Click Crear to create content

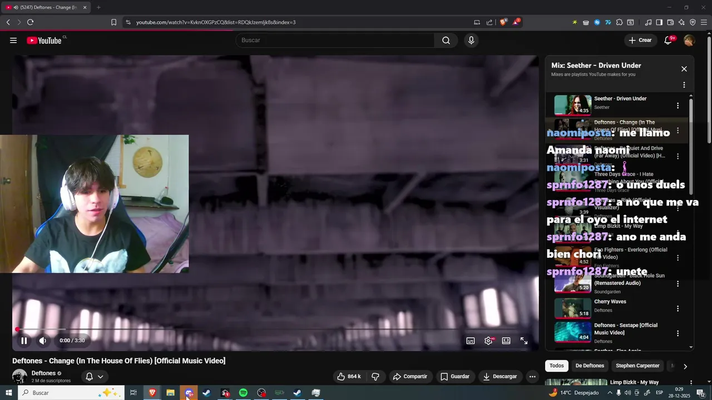point(640,40)
